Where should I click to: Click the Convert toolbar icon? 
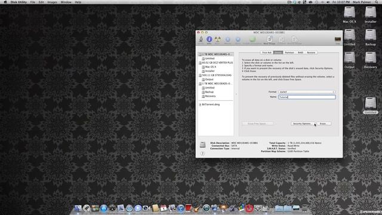pyautogui.click(x=281, y=39)
